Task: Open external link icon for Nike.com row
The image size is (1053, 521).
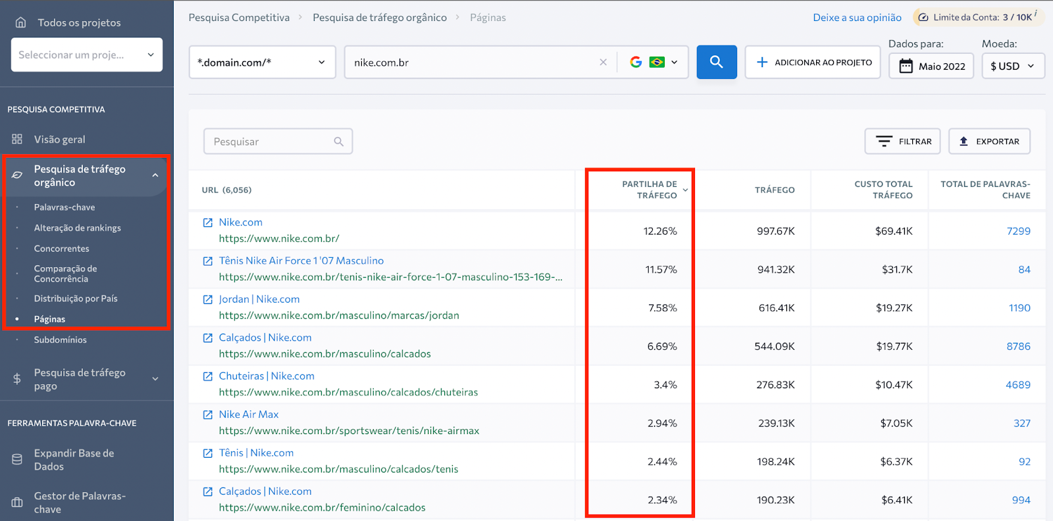Action: click(x=208, y=223)
